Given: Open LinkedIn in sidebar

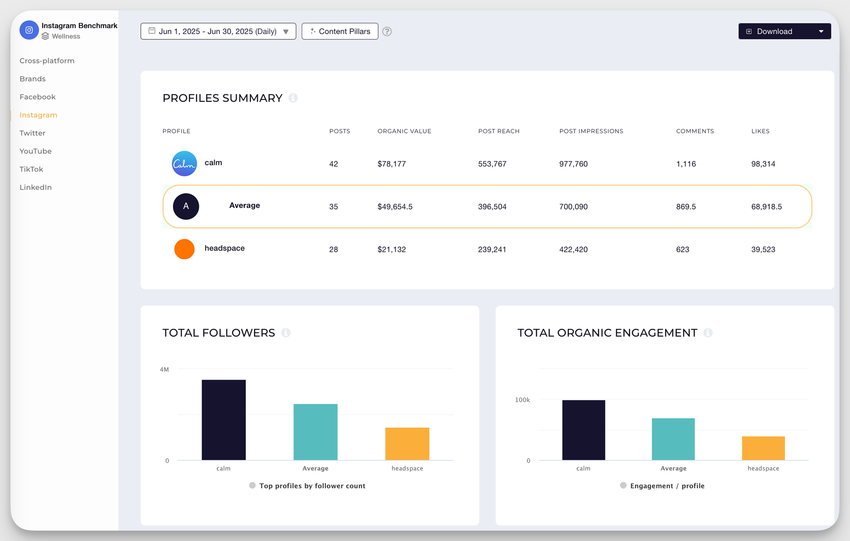Looking at the screenshot, I should click(x=36, y=187).
